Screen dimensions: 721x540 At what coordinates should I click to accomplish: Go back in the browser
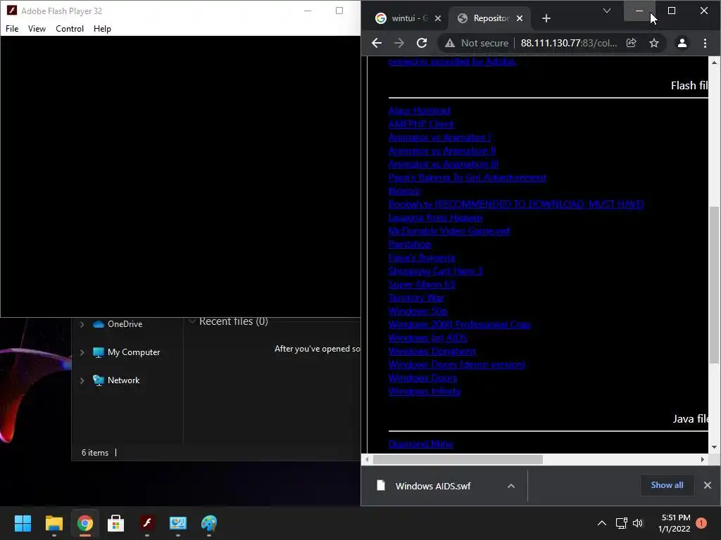pos(377,43)
